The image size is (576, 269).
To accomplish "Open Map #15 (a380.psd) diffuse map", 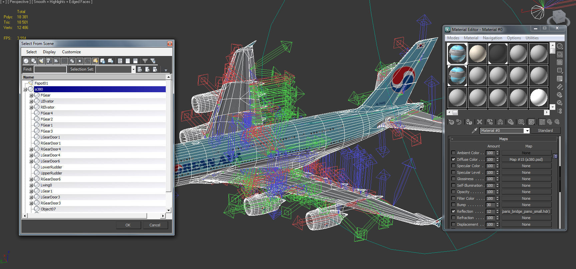I will coord(526,159).
